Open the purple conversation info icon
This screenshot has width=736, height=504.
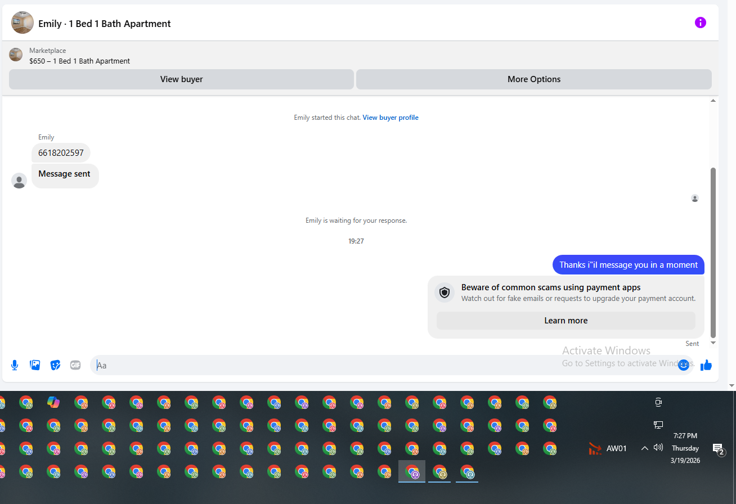pos(700,22)
